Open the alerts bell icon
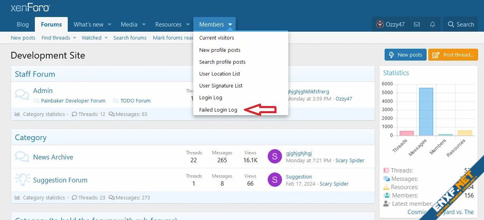Screen dimensions: 484x220 [433, 25]
